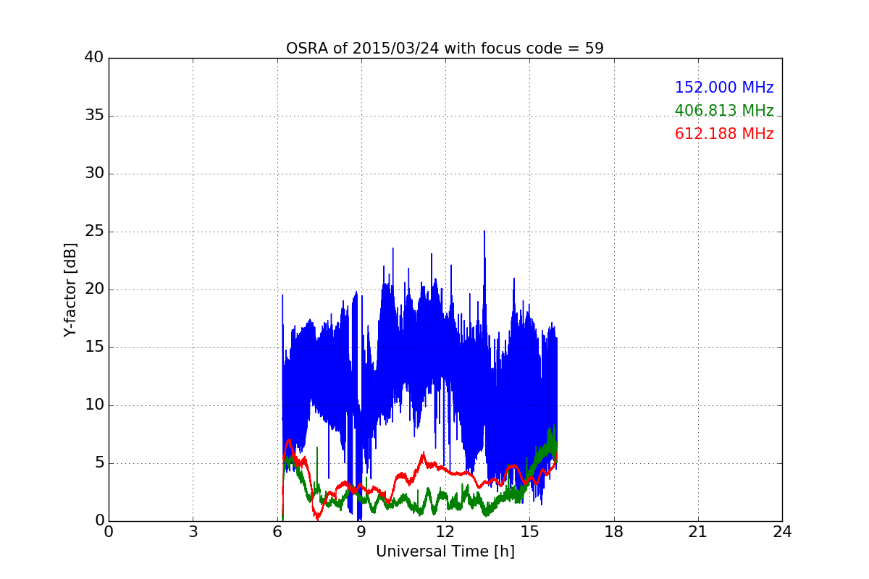
Task: Select the green '406.813 MHz' legend label
Action: point(724,111)
